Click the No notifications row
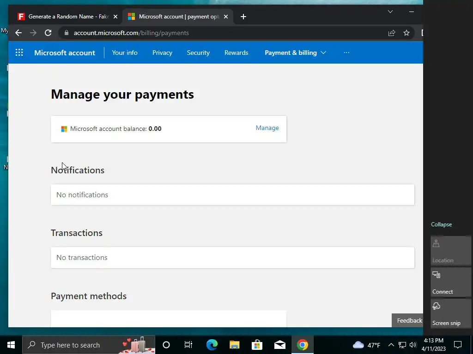Viewport: 473px width, 354px height. [x=233, y=195]
